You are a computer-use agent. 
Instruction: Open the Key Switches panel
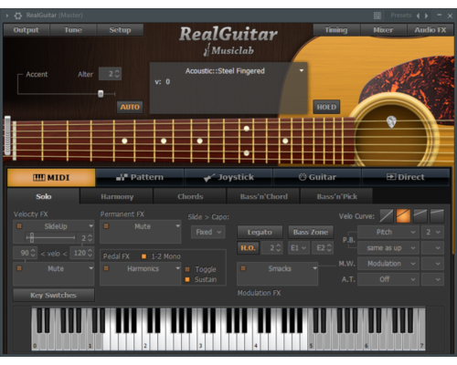coord(53,295)
